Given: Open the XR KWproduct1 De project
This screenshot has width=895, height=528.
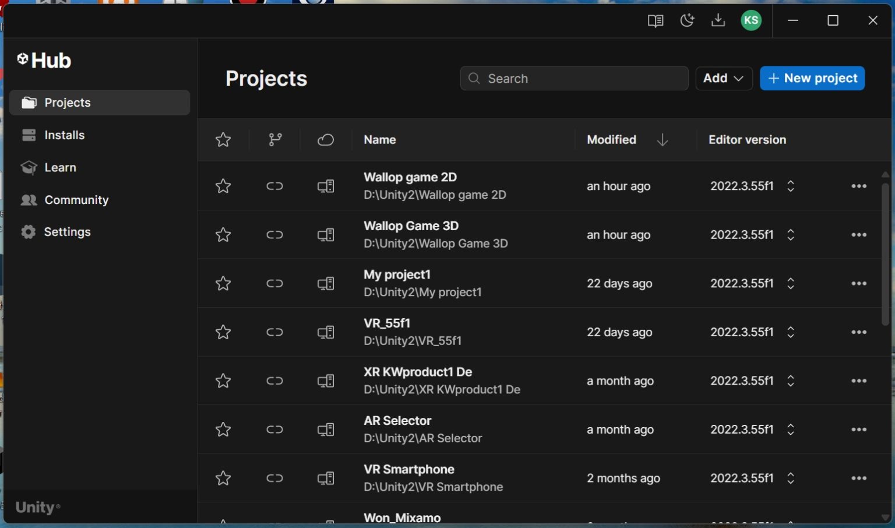Looking at the screenshot, I should (x=417, y=371).
